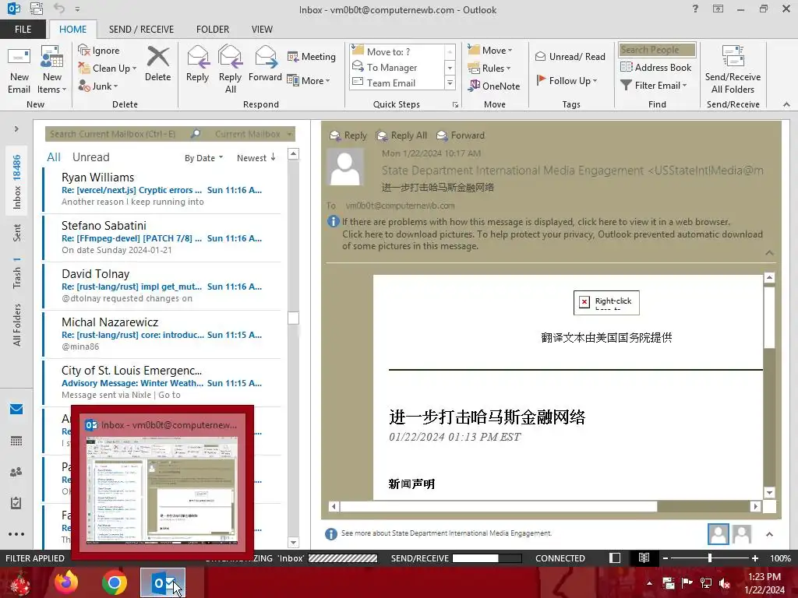The width and height of the screenshot is (798, 598).
Task: Click Send/Receive All Folders
Action: pyautogui.click(x=733, y=70)
